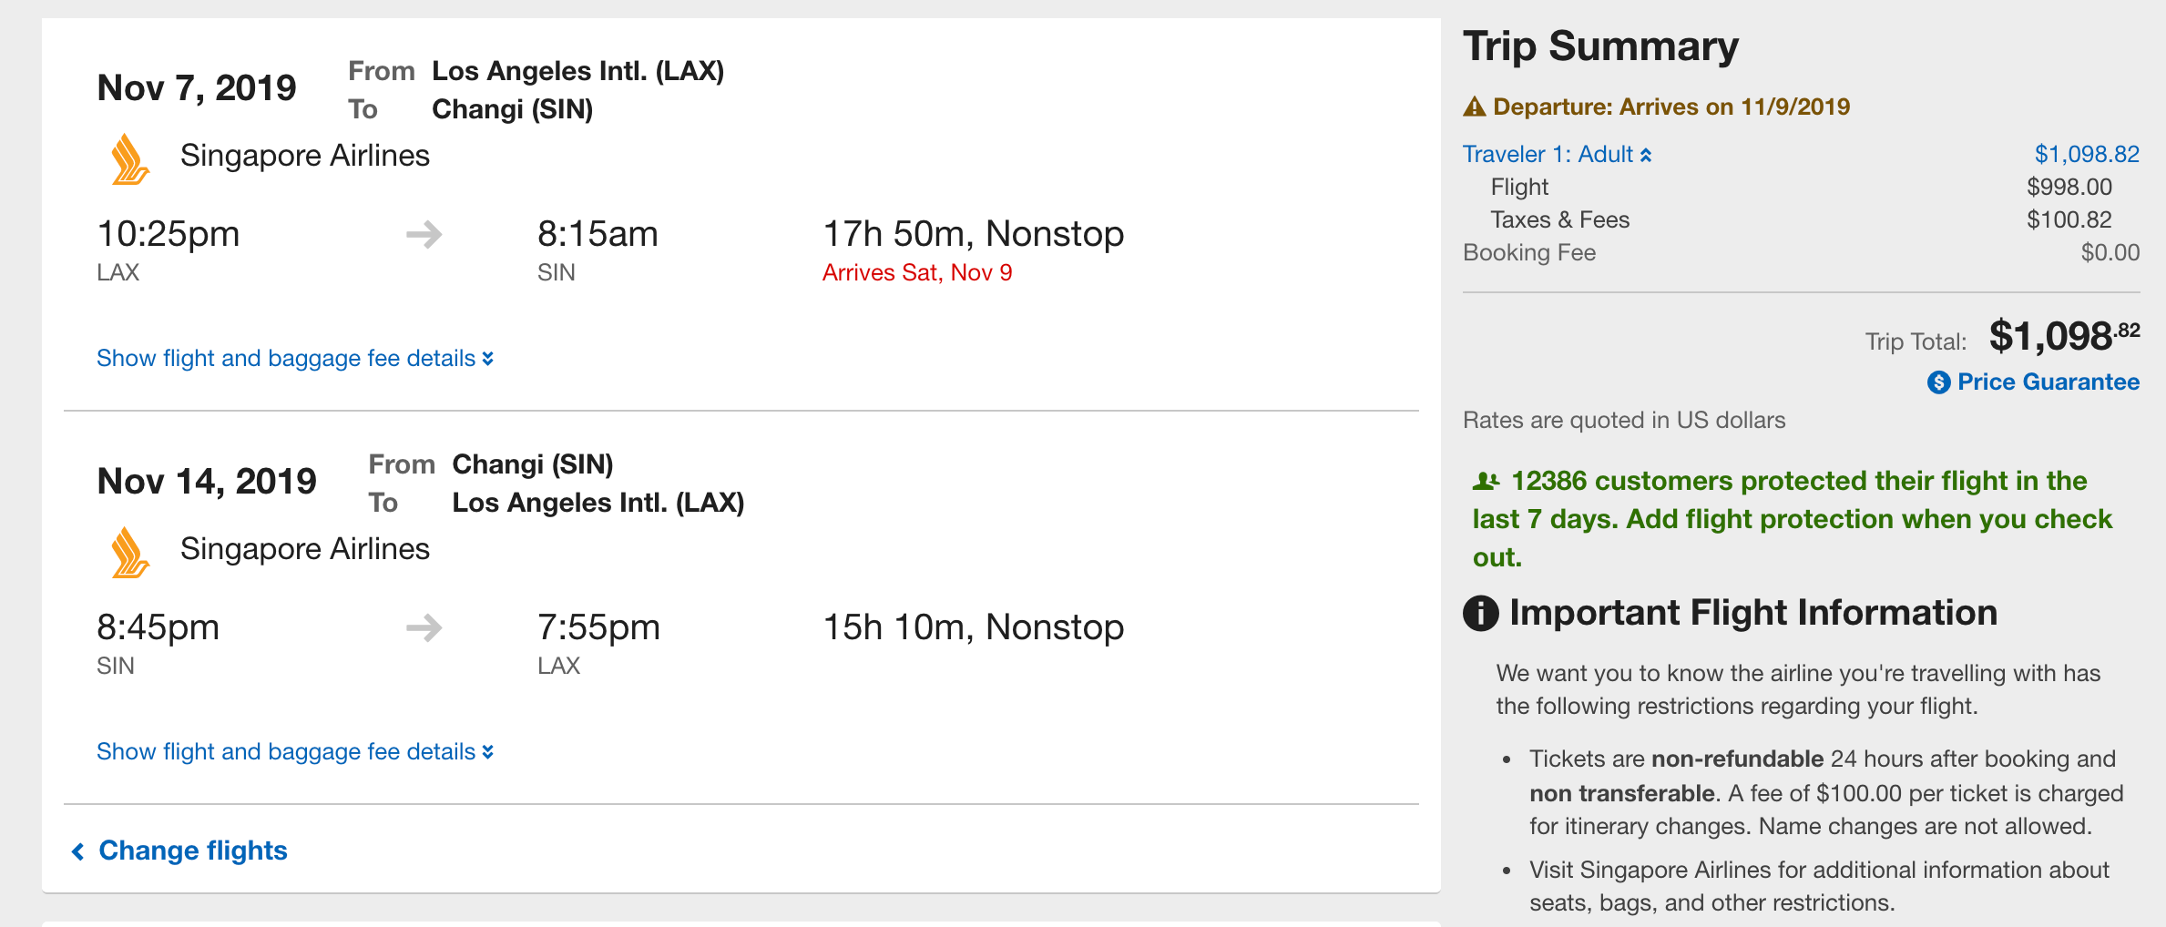Expand the Nov 14 flight and baggage fee details
The image size is (2166, 927).
pos(294,752)
